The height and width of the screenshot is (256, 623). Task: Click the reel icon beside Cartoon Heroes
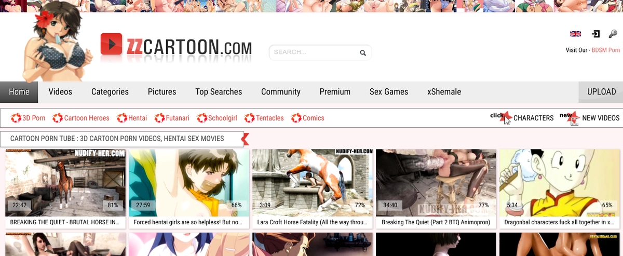[58, 118]
